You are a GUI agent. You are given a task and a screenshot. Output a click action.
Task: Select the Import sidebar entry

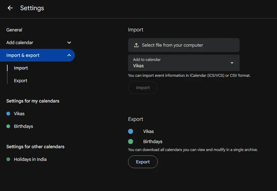pyautogui.click(x=21, y=68)
